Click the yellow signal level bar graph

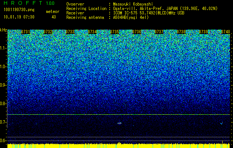point(119,145)
